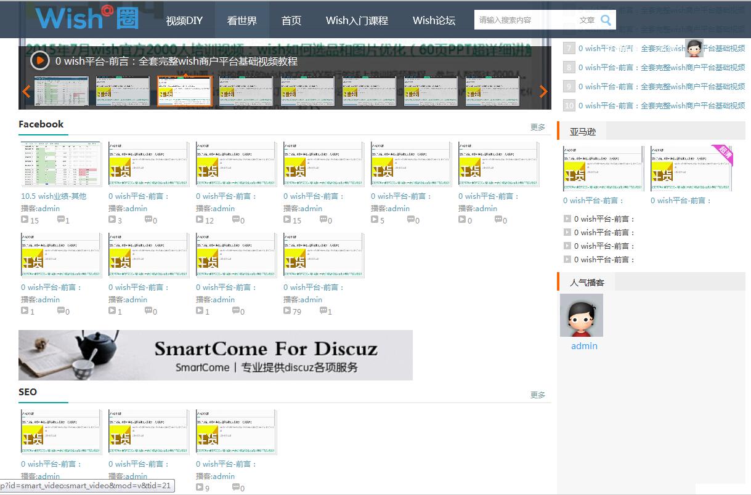This screenshot has width=751, height=495.
Task: Click the Facebook section title
Action: click(x=41, y=124)
